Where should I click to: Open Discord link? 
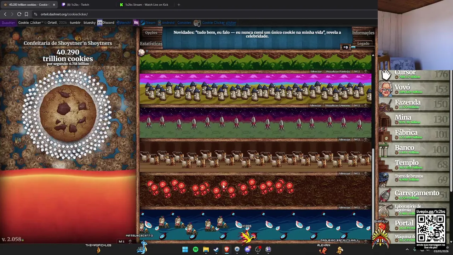(106, 23)
